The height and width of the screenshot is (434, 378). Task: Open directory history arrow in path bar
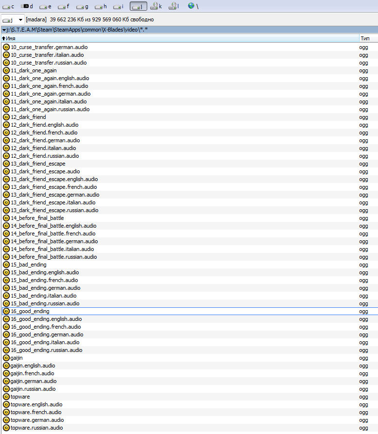(x=4, y=30)
